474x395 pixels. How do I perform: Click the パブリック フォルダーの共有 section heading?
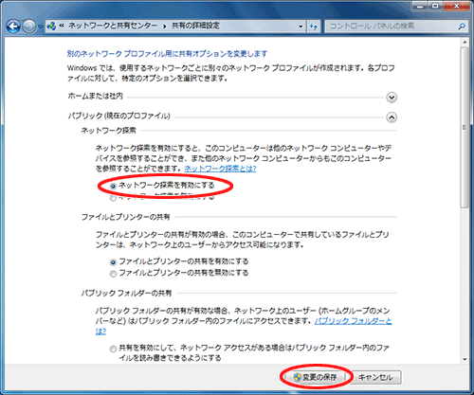[x=126, y=294]
